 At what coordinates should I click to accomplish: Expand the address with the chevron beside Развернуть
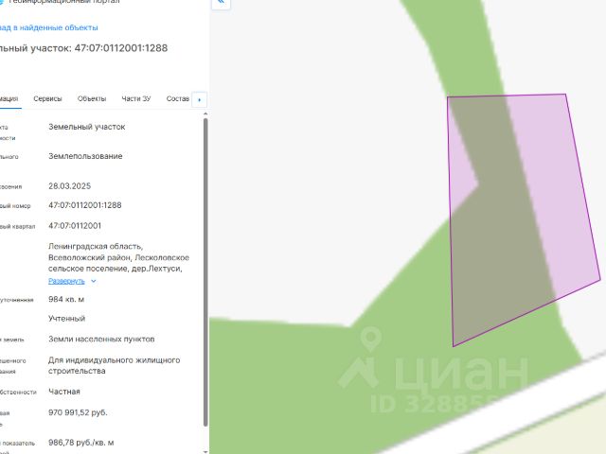(x=94, y=281)
